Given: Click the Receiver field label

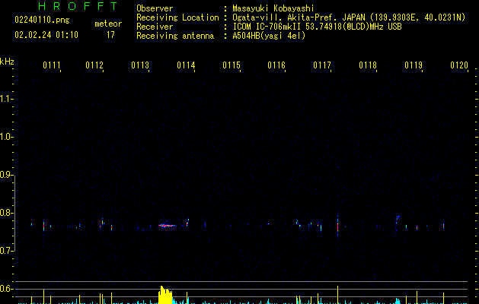Looking at the screenshot, I should coord(155,27).
